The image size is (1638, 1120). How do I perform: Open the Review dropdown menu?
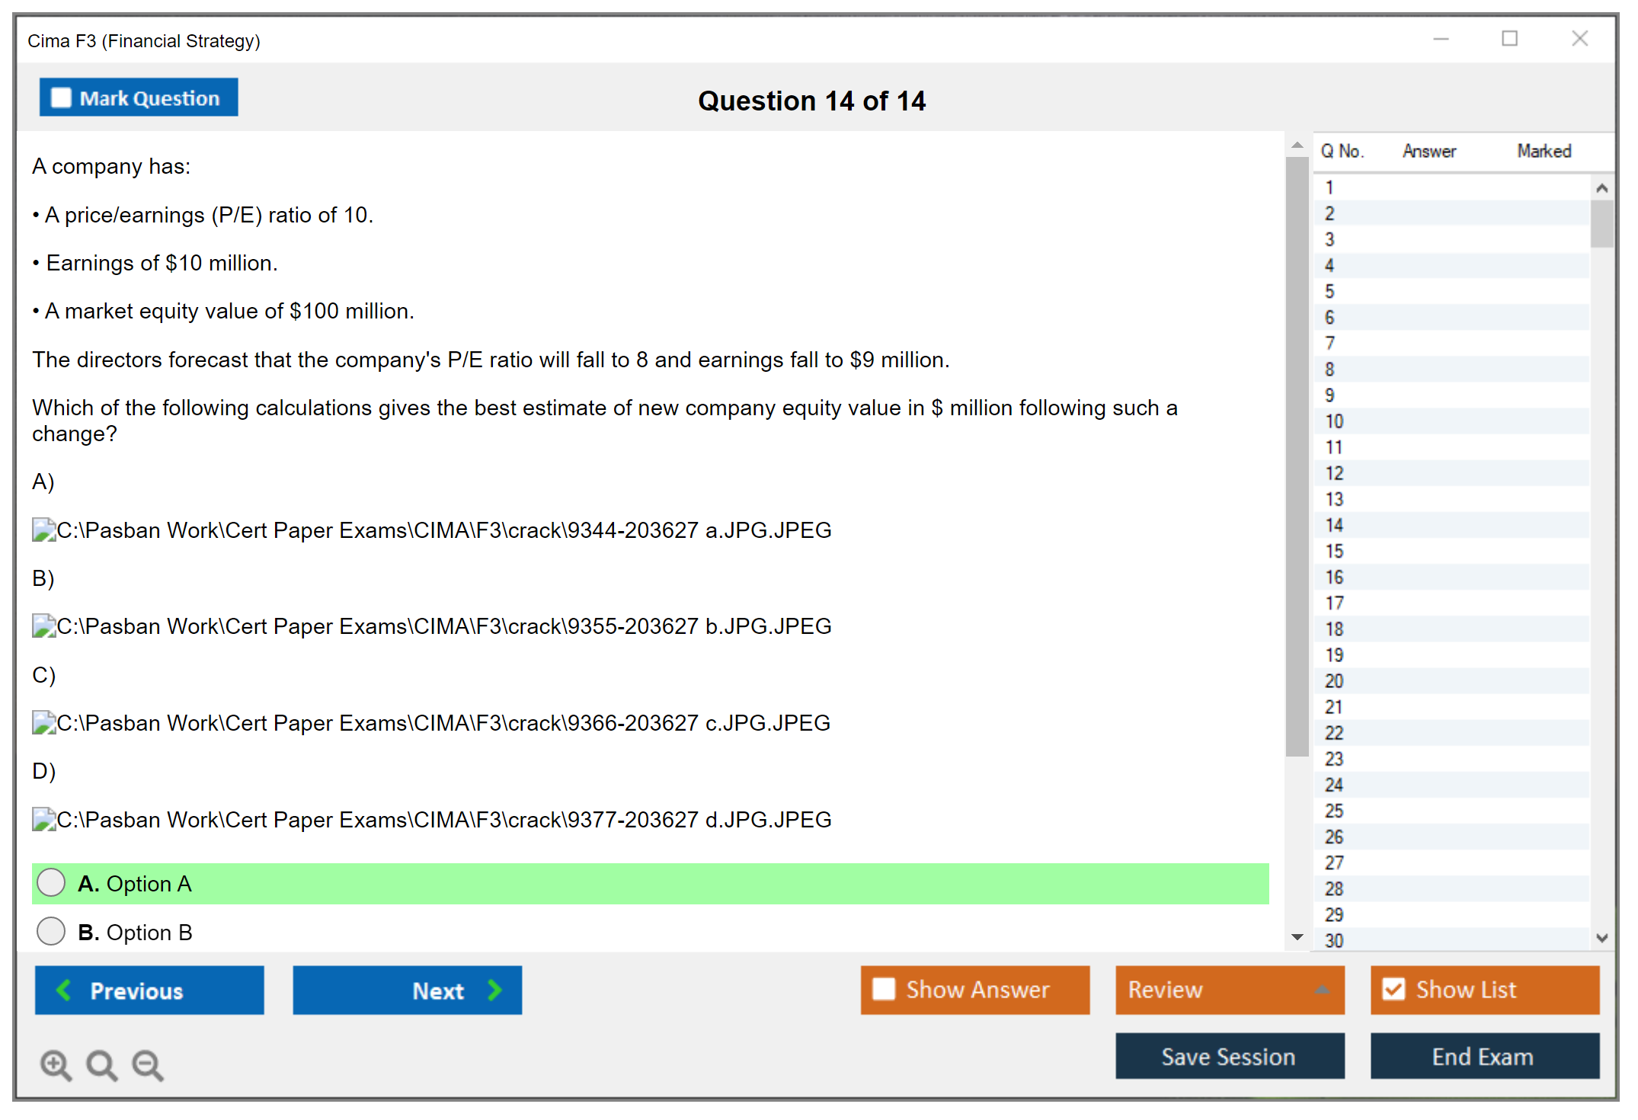point(1229,990)
